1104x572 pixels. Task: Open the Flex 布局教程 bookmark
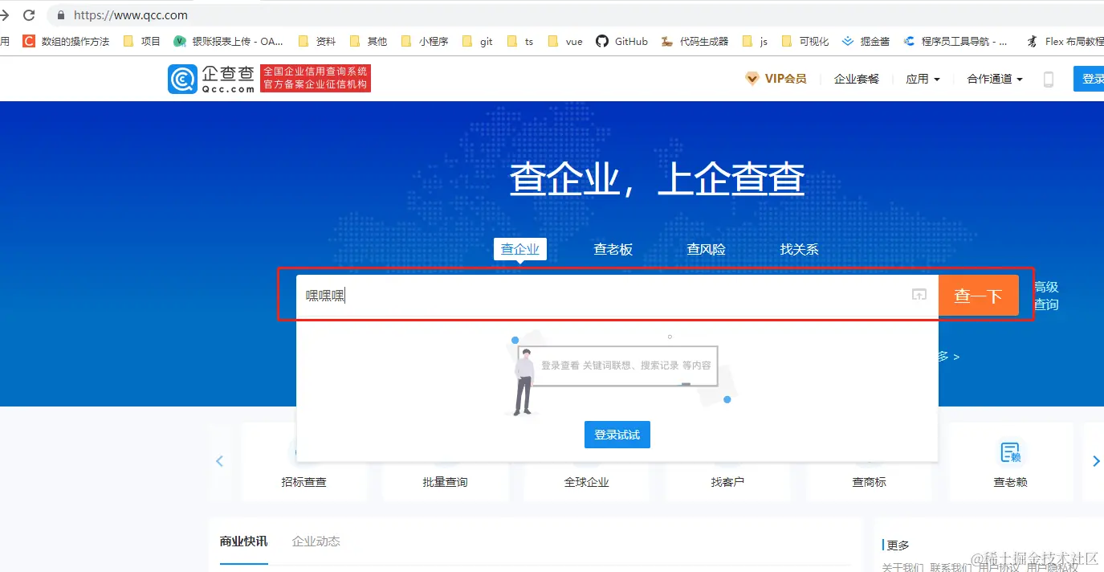[1065, 41]
